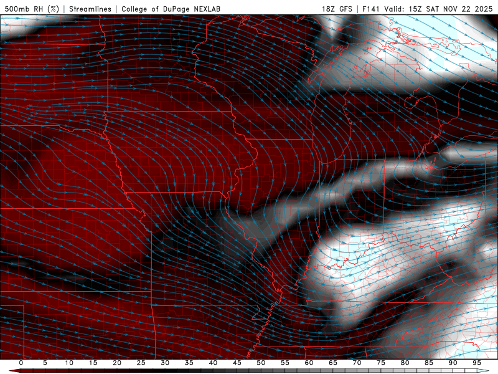Select the 30 value on the color scale
Image resolution: width=498 pixels, height=374 pixels.
click(165, 363)
